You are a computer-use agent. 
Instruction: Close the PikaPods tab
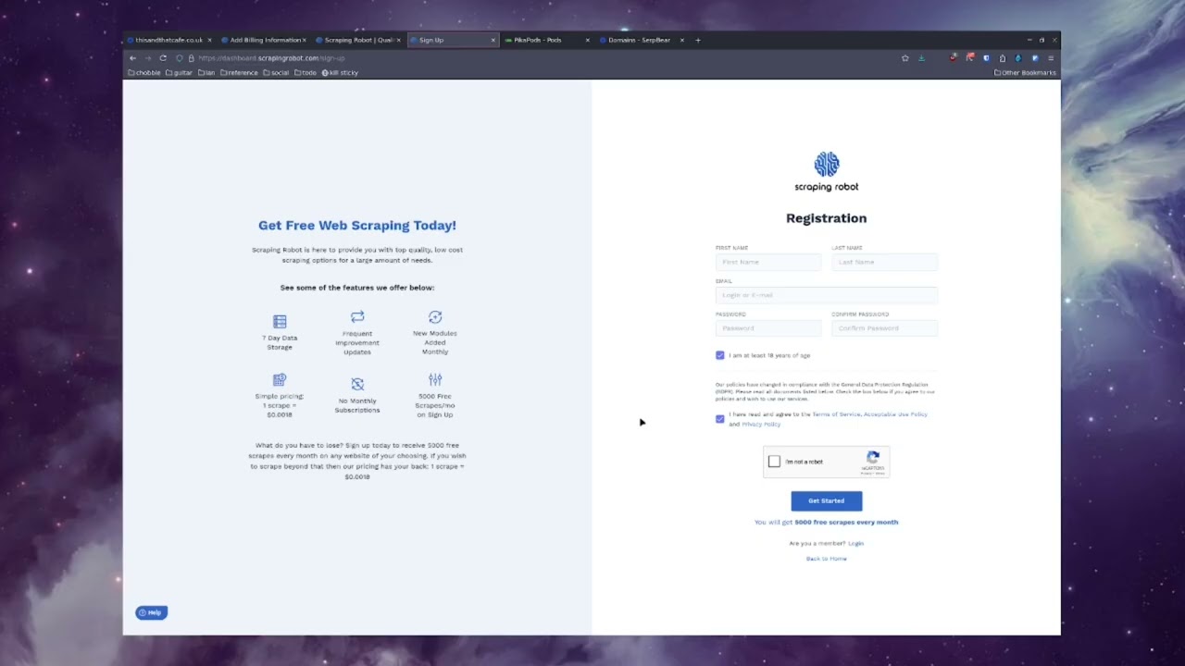coord(588,40)
